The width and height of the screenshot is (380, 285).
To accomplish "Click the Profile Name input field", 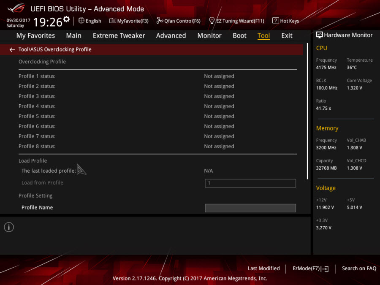I will 250,208.
